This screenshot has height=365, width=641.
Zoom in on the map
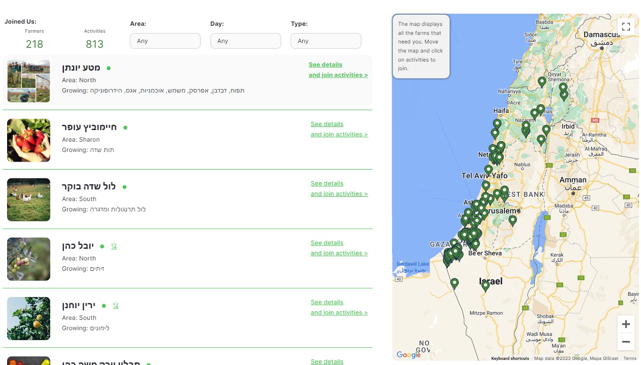pos(626,324)
